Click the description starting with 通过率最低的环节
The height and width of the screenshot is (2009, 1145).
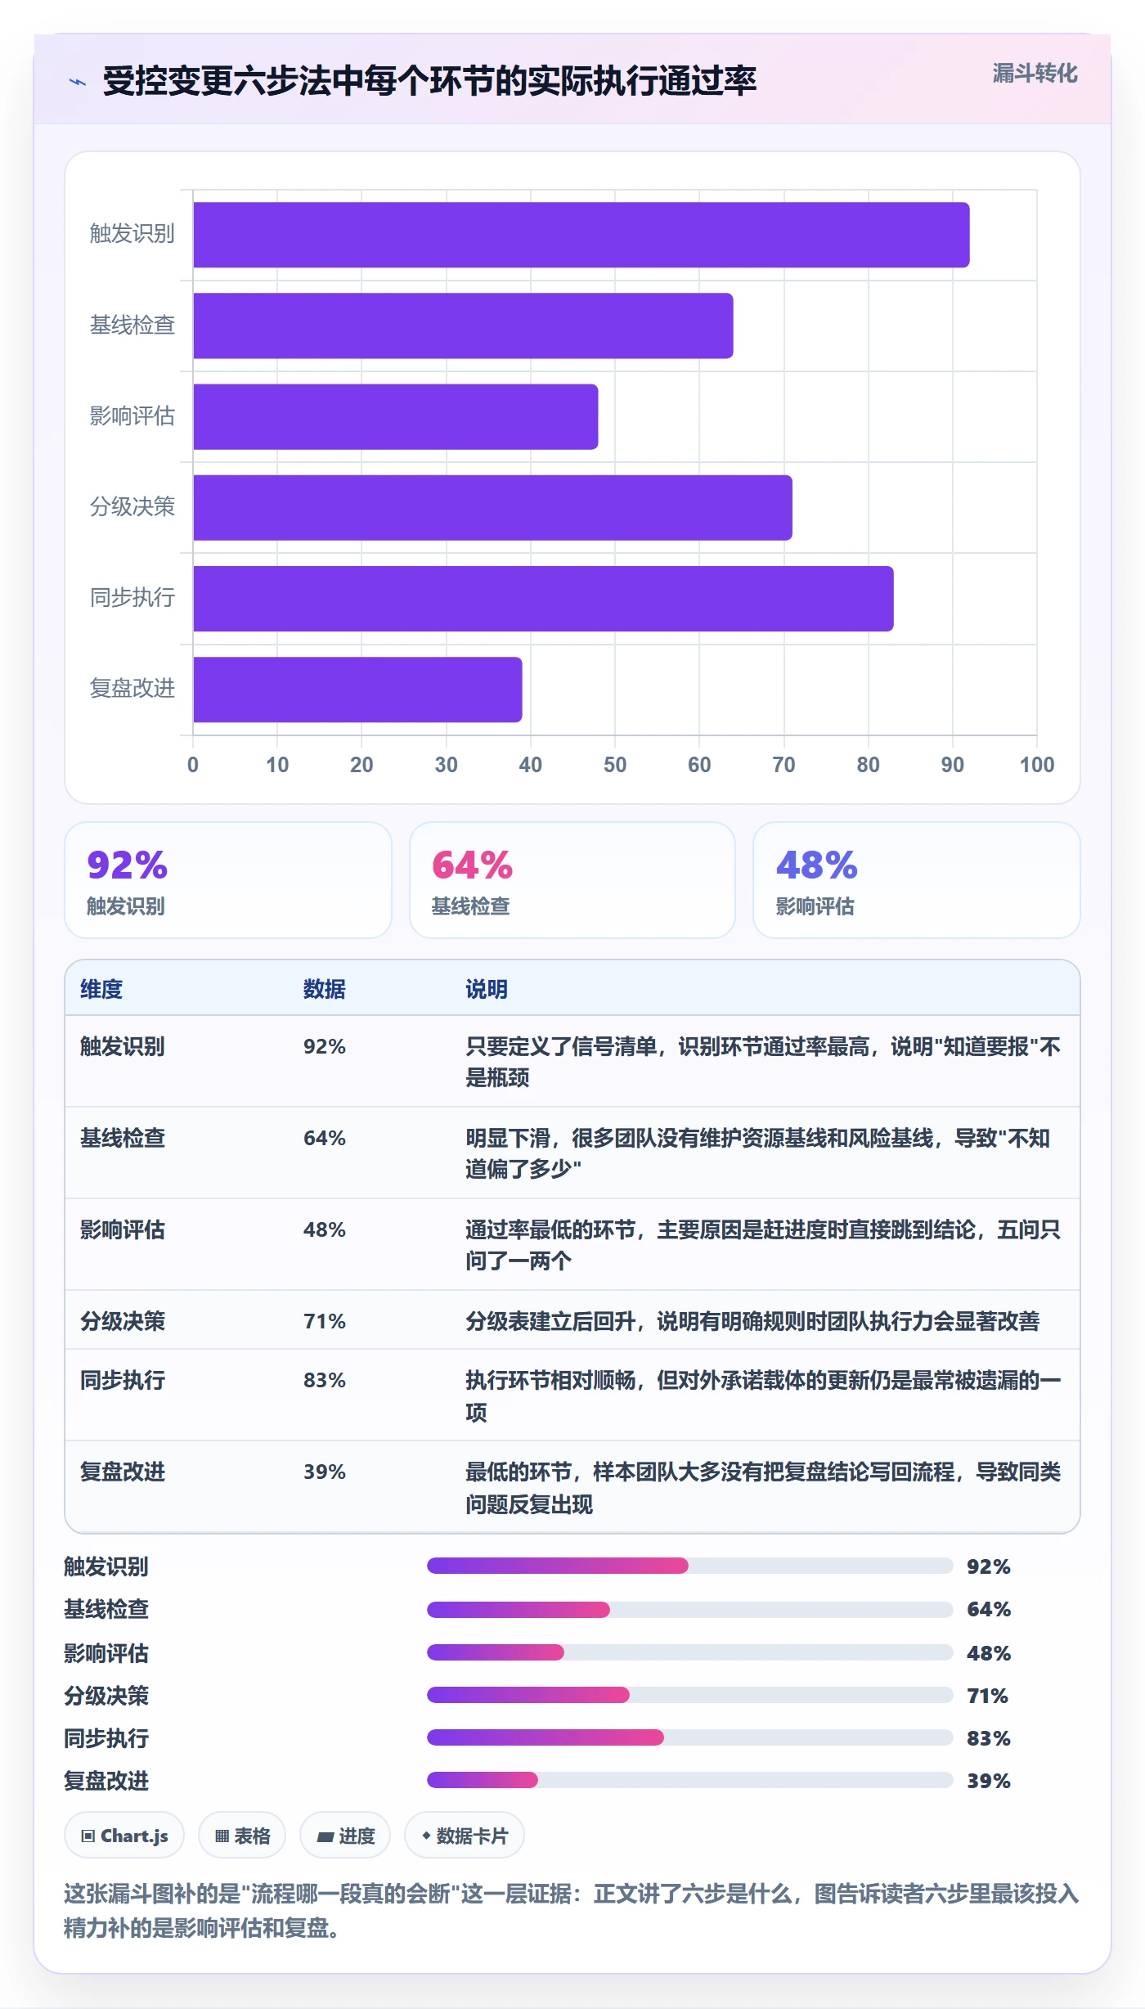pyautogui.click(x=763, y=1245)
